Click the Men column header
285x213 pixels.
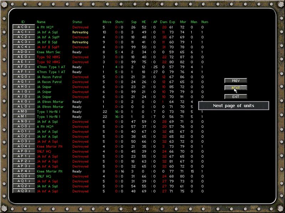point(194,22)
